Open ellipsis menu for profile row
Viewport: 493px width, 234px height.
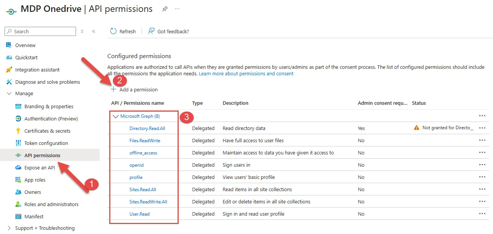coord(482,177)
